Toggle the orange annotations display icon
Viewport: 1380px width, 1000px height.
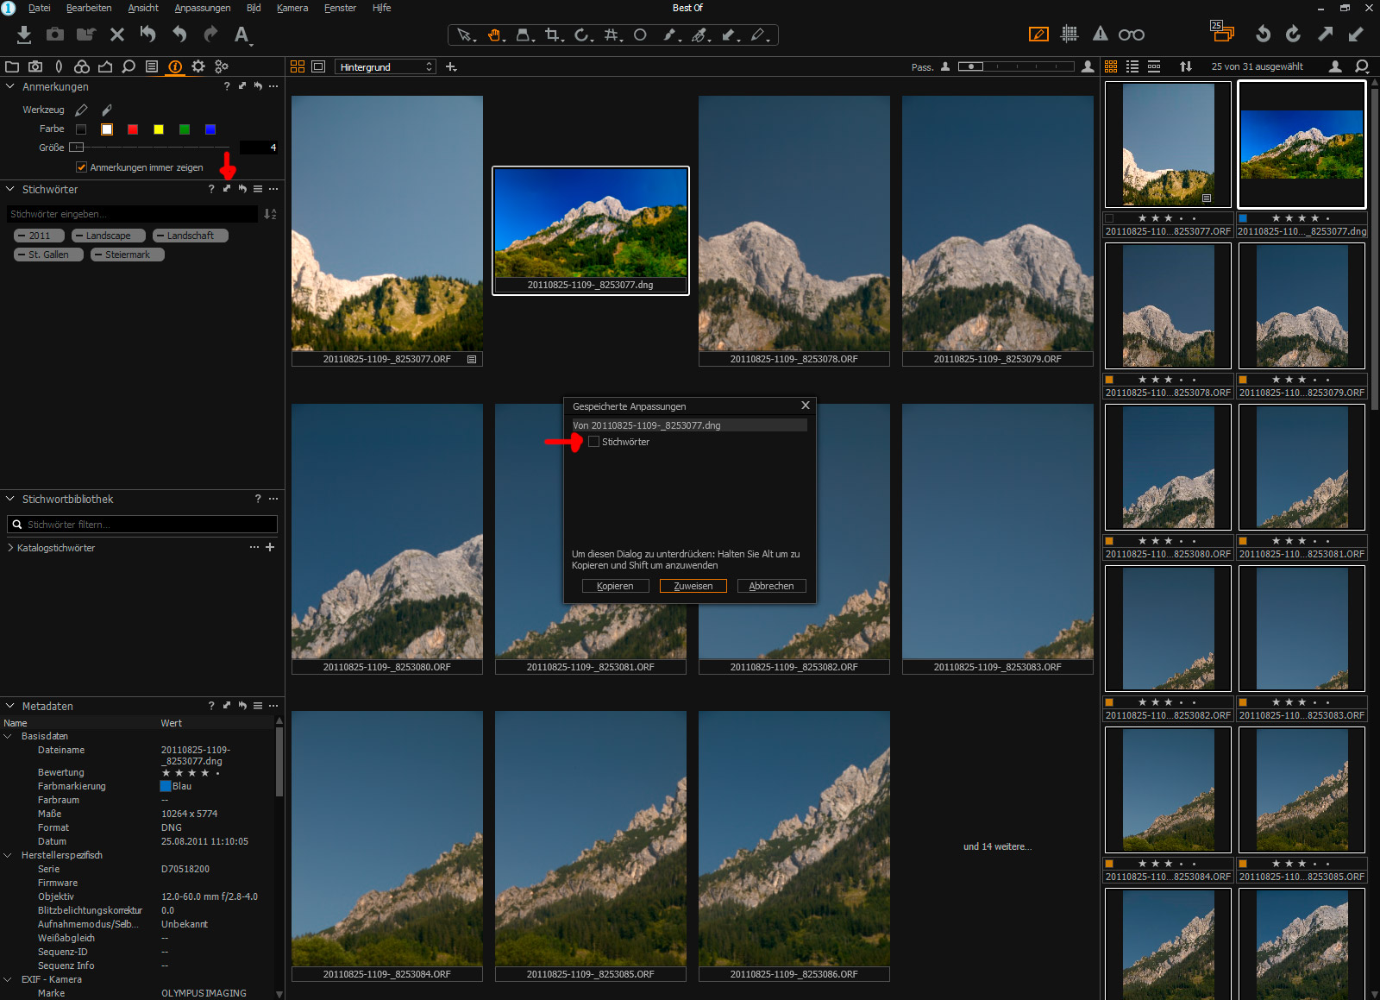[1038, 35]
